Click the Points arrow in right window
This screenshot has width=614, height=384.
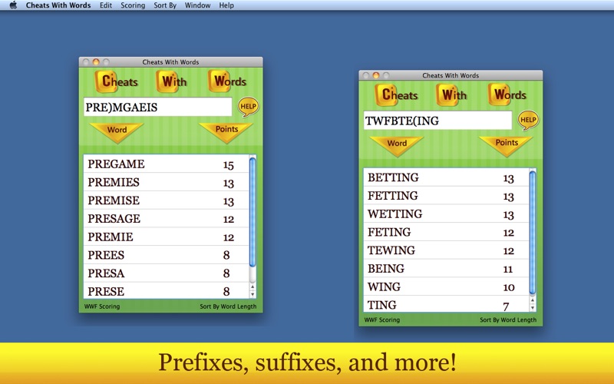pyautogui.click(x=507, y=145)
